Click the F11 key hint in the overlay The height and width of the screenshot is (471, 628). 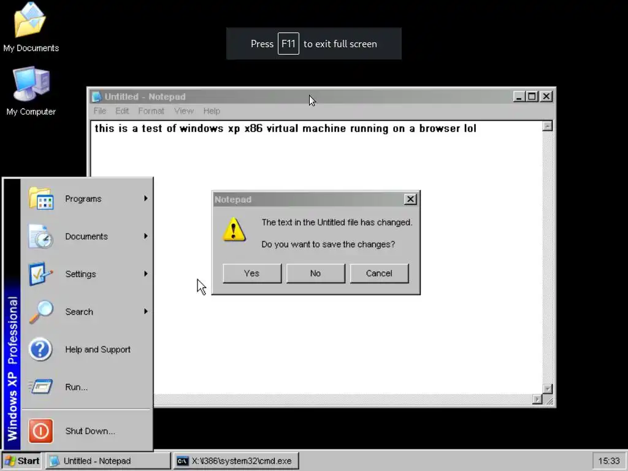(x=288, y=44)
